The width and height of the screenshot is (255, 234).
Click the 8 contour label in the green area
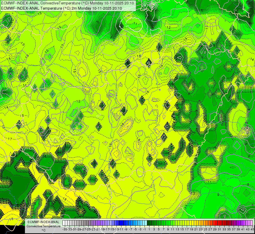[x=248, y=185]
